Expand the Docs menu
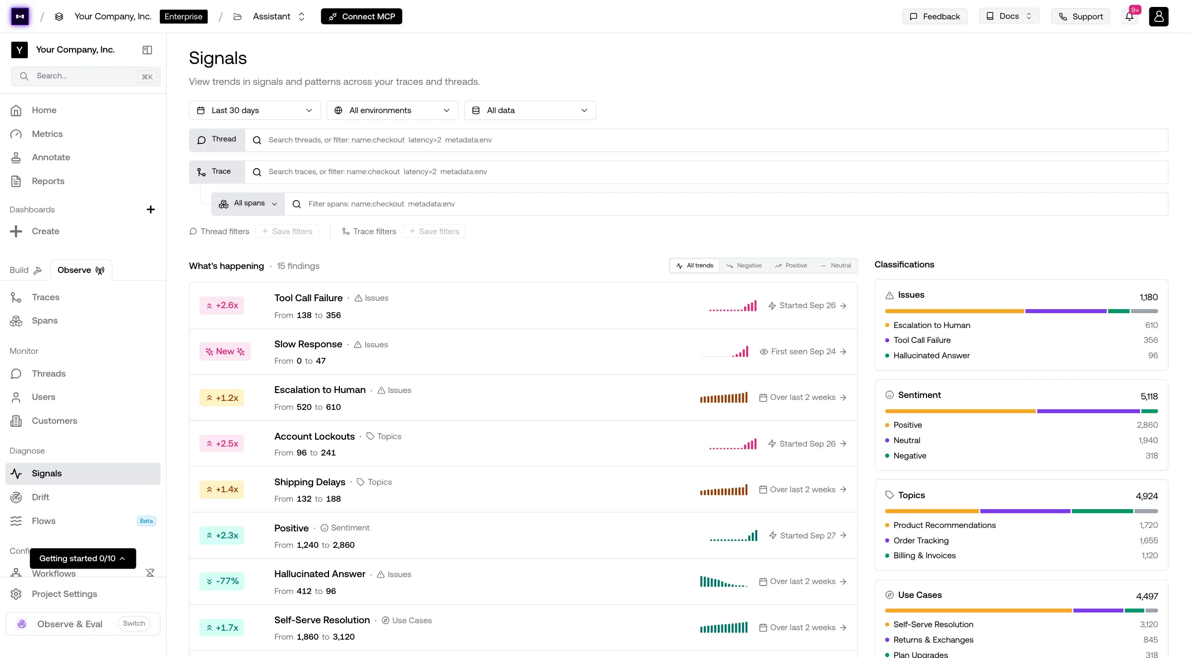Image resolution: width=1191 pixels, height=658 pixels. [x=1009, y=16]
